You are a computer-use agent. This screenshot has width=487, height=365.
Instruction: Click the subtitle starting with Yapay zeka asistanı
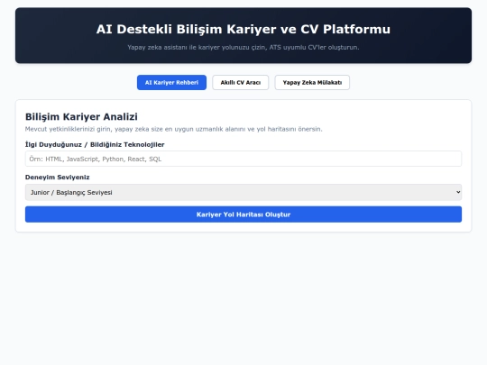pyautogui.click(x=243, y=48)
